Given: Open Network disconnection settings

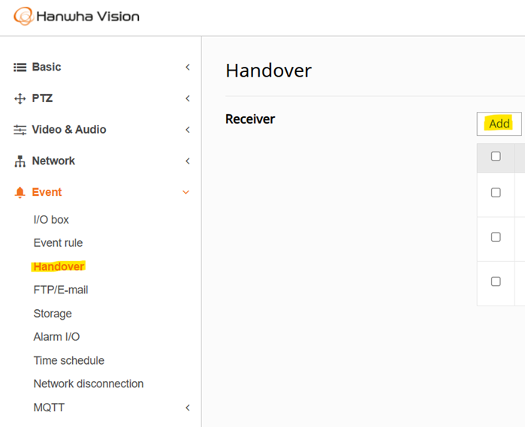Looking at the screenshot, I should (89, 383).
